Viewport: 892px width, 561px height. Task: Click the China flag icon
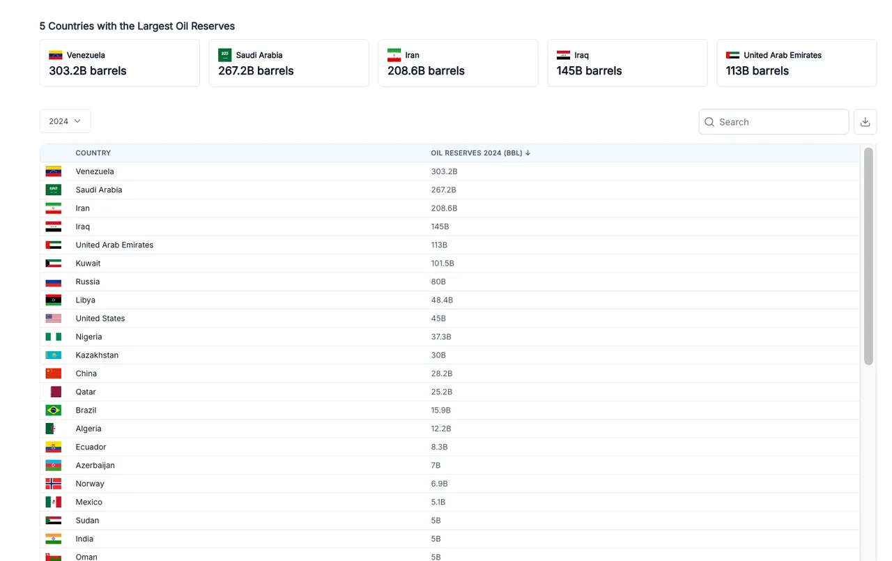(x=54, y=374)
